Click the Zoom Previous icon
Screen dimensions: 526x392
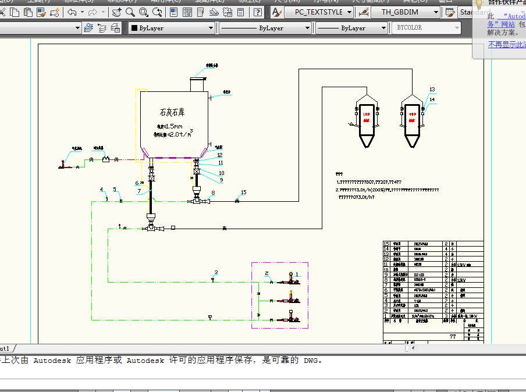tap(157, 12)
